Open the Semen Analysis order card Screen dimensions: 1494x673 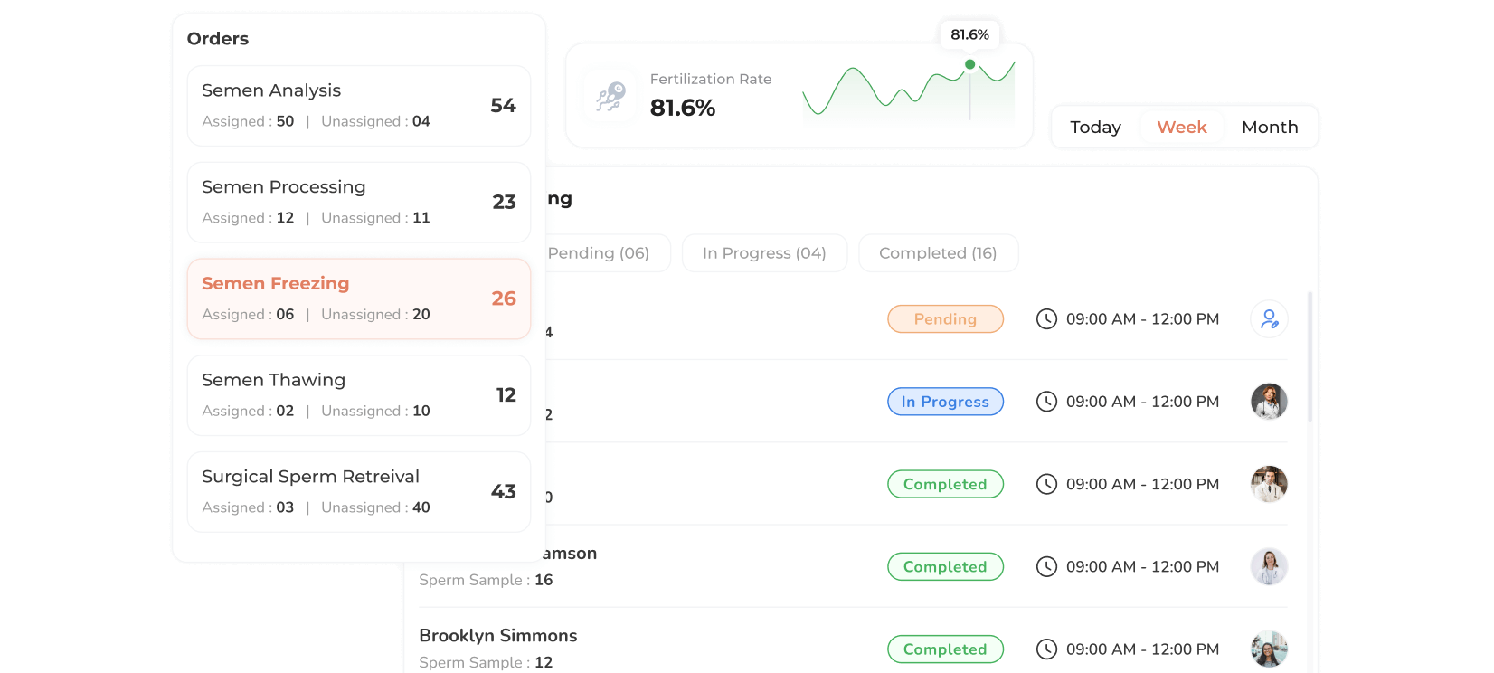[x=358, y=106]
